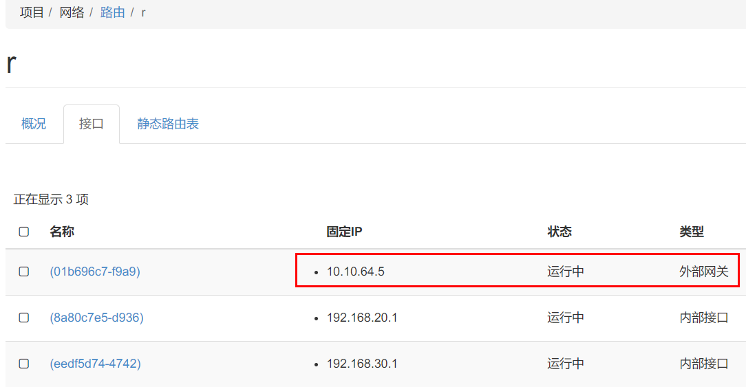Click the 固定IP column header

tap(345, 232)
